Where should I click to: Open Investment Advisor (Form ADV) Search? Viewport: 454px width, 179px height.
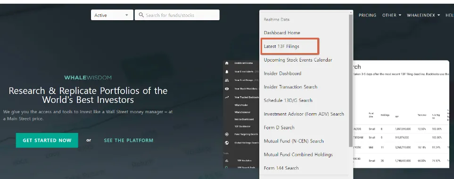304,114
